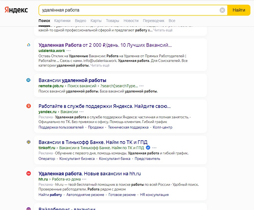The width and height of the screenshot is (254, 210).
Task: Click the Yandex favicon beside the support ad
Action: click(29, 106)
